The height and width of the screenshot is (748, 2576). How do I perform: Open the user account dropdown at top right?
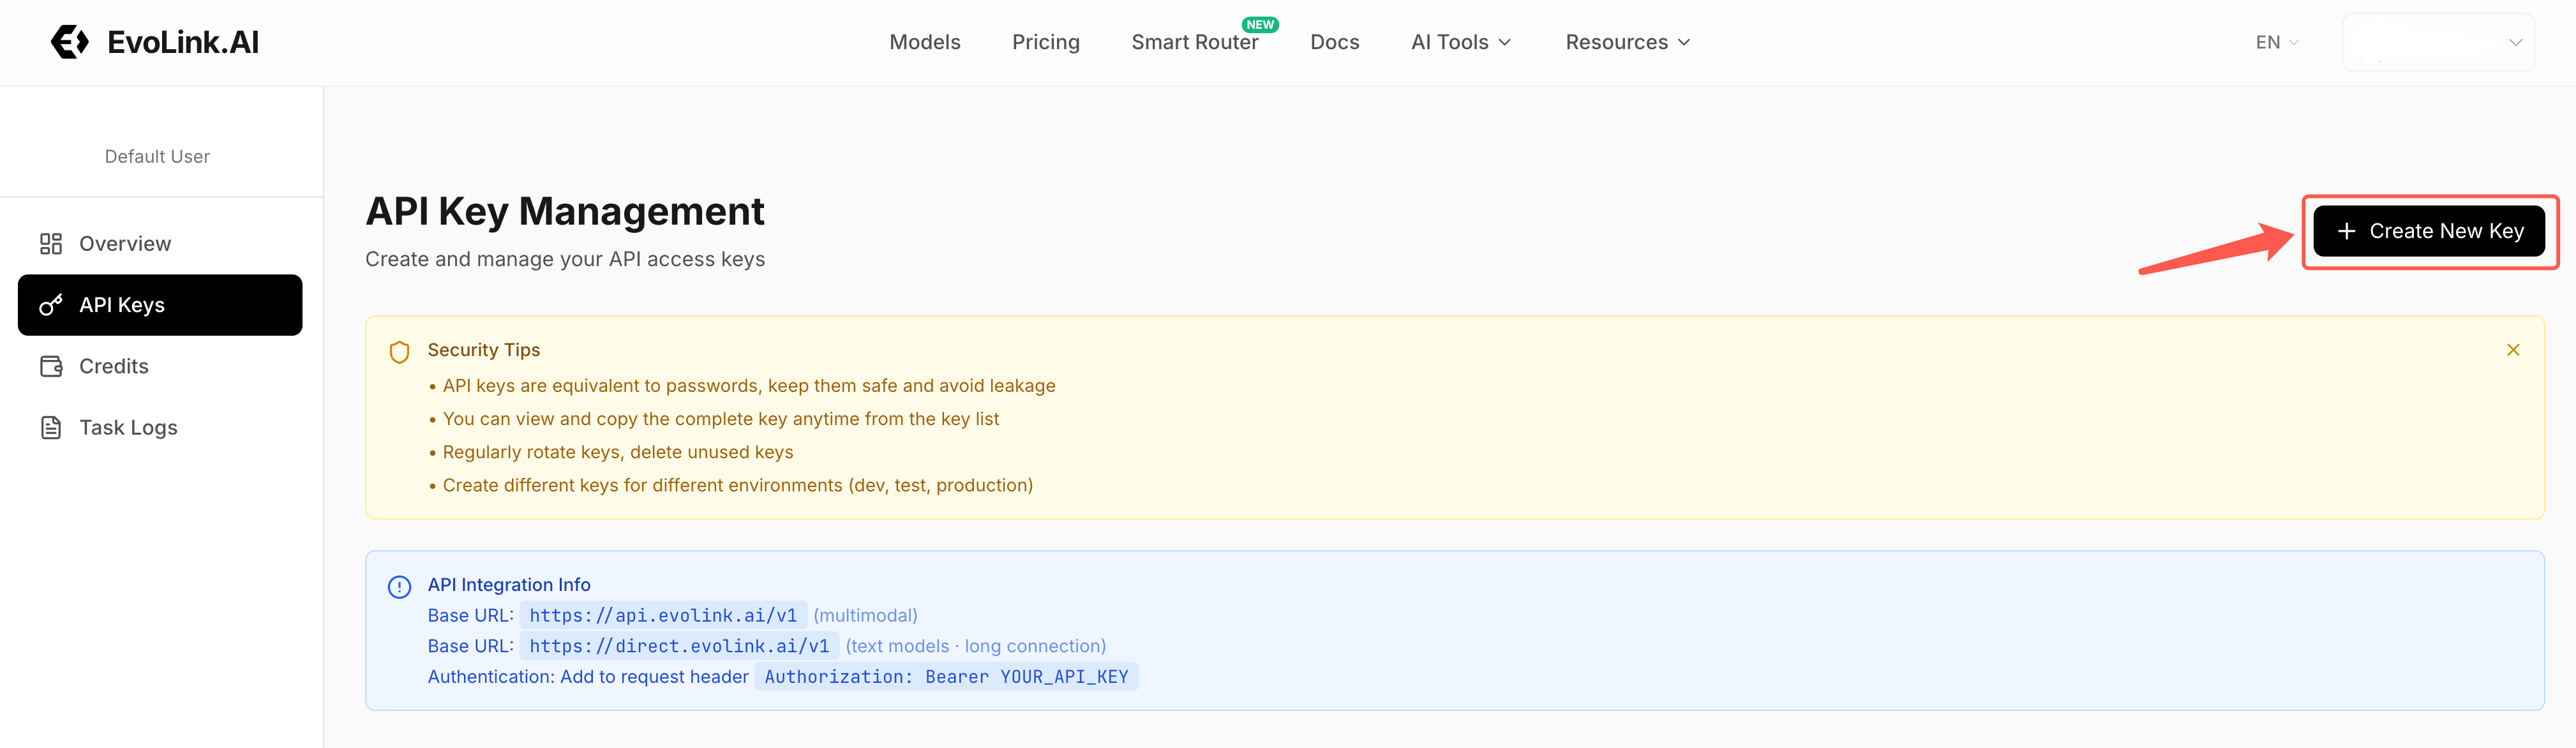[x=2438, y=42]
